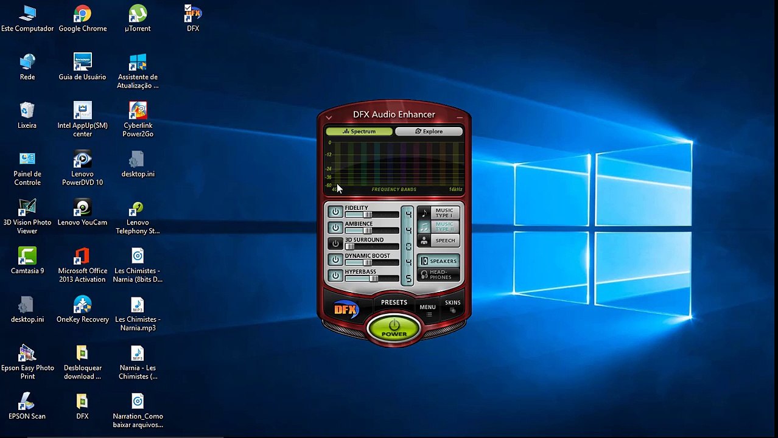Select the Les Chimistes - Narnia.mp3 file
The width and height of the screenshot is (778, 438).
(x=138, y=314)
